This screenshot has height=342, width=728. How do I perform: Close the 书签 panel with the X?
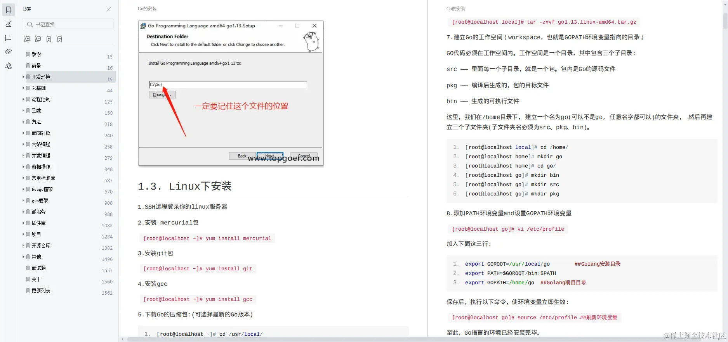tap(109, 9)
